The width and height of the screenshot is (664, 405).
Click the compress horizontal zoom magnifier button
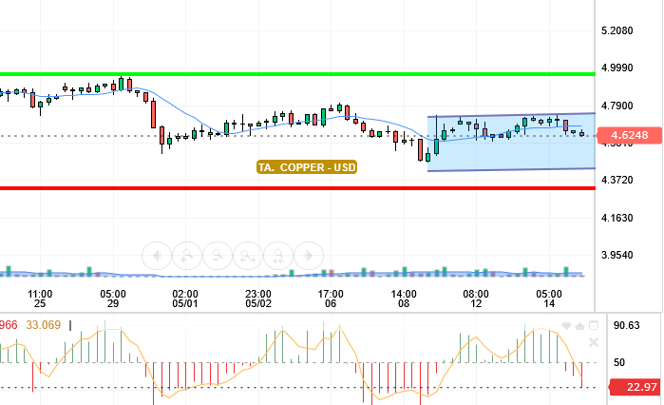[278, 256]
